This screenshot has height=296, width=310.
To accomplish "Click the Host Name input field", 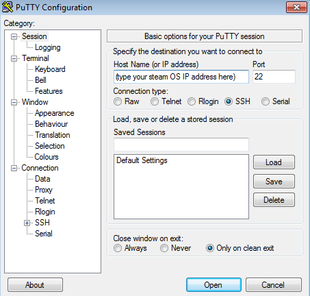I will tap(181, 77).
